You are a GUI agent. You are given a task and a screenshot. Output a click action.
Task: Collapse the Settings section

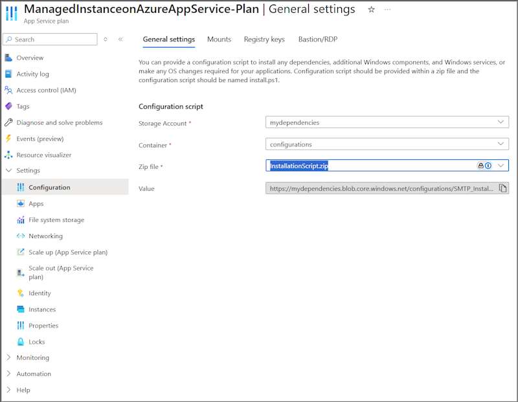pyautogui.click(x=8, y=170)
